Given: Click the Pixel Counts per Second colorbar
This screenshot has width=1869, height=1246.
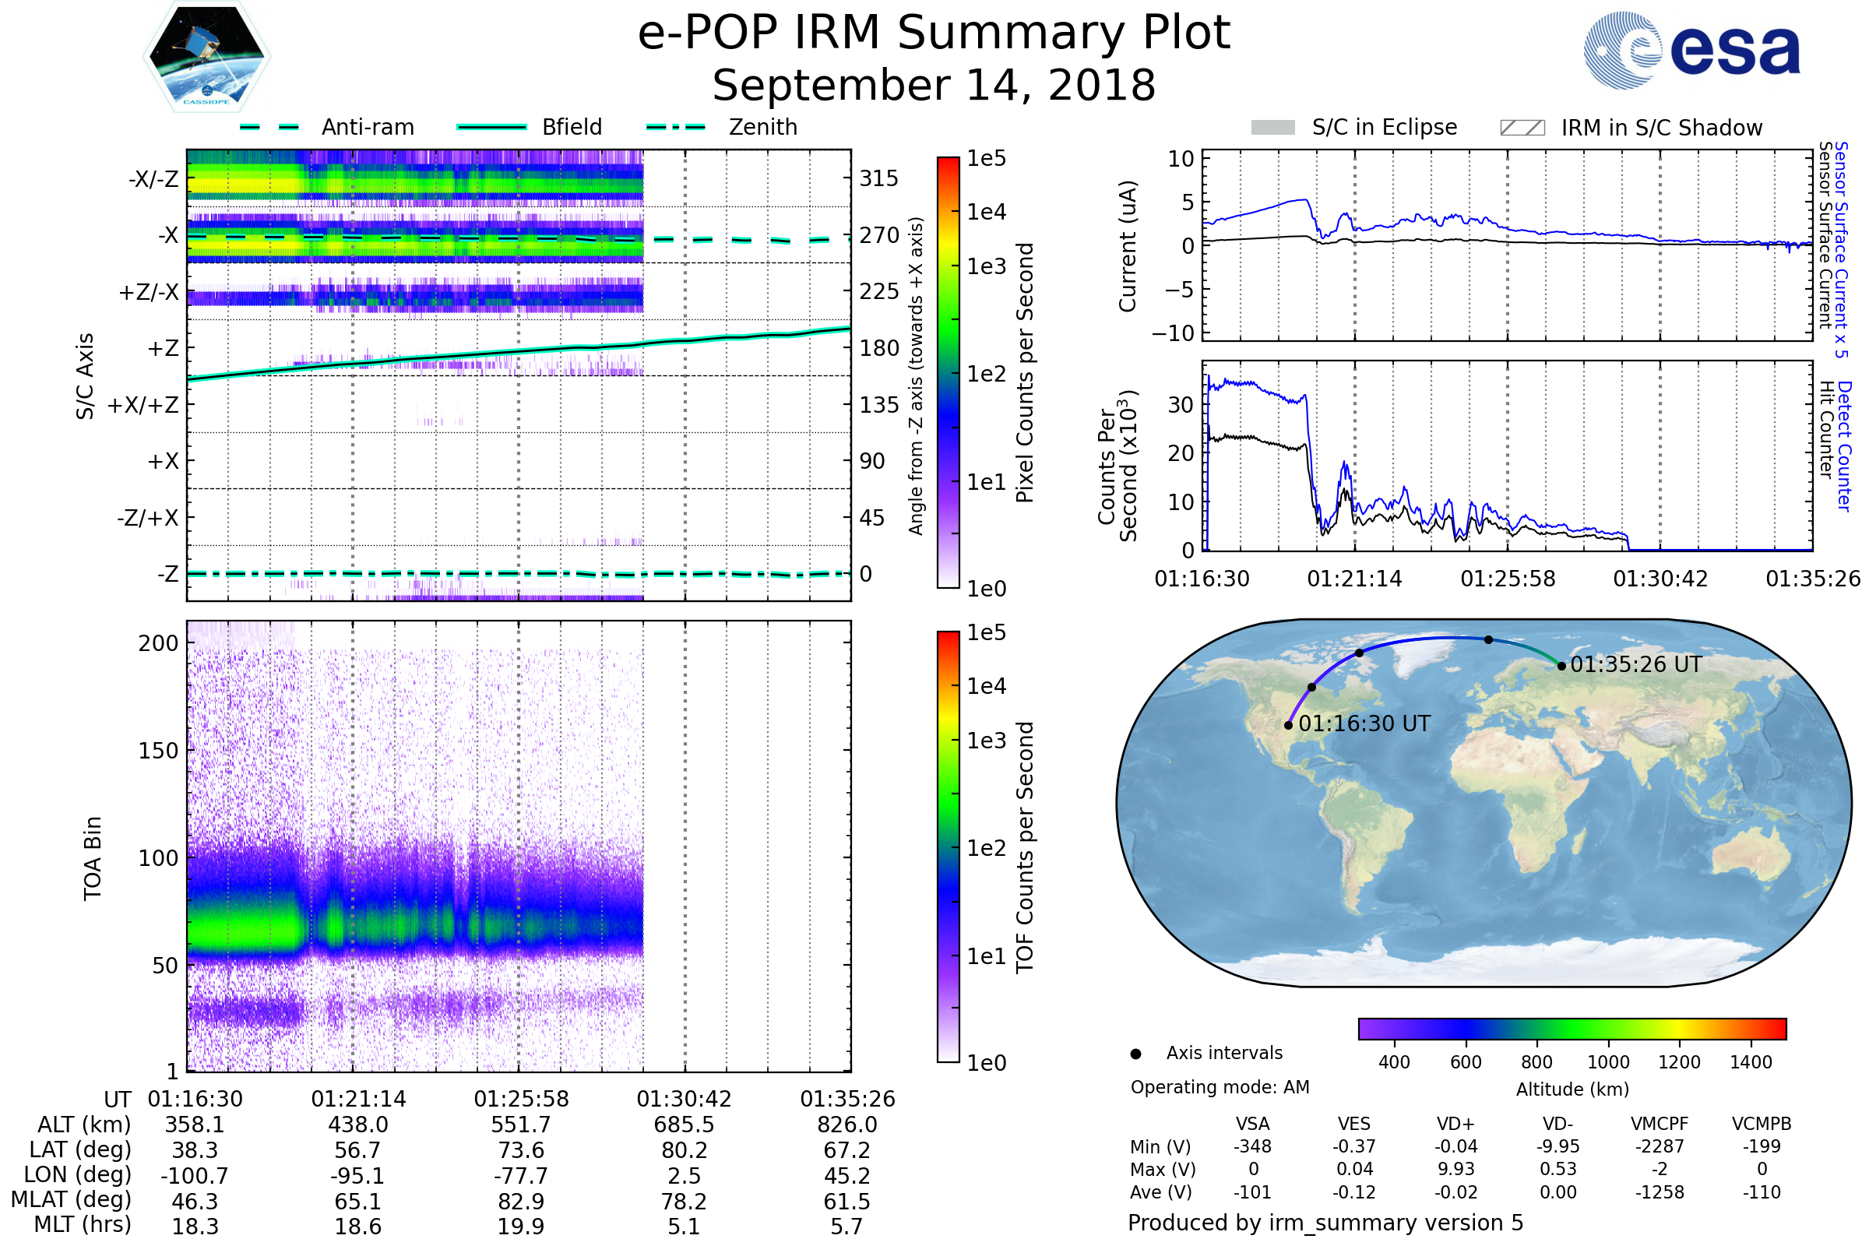Looking at the screenshot, I should [x=948, y=373].
